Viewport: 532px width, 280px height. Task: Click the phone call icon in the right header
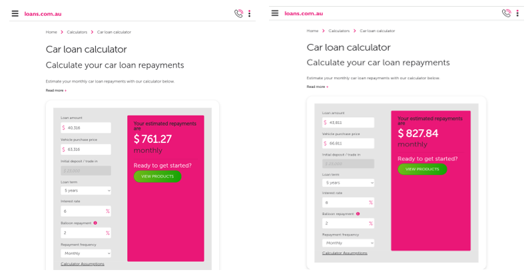pyautogui.click(x=506, y=13)
